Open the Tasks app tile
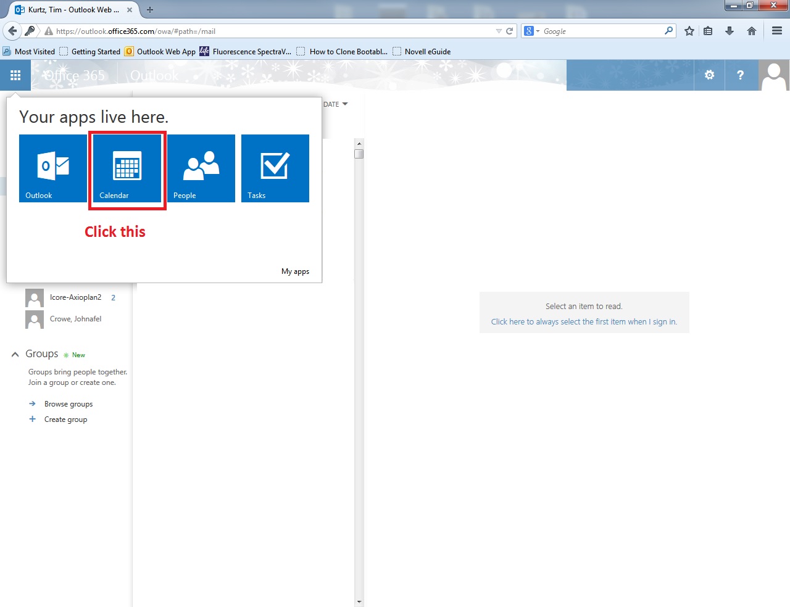The height and width of the screenshot is (607, 790). (275, 168)
